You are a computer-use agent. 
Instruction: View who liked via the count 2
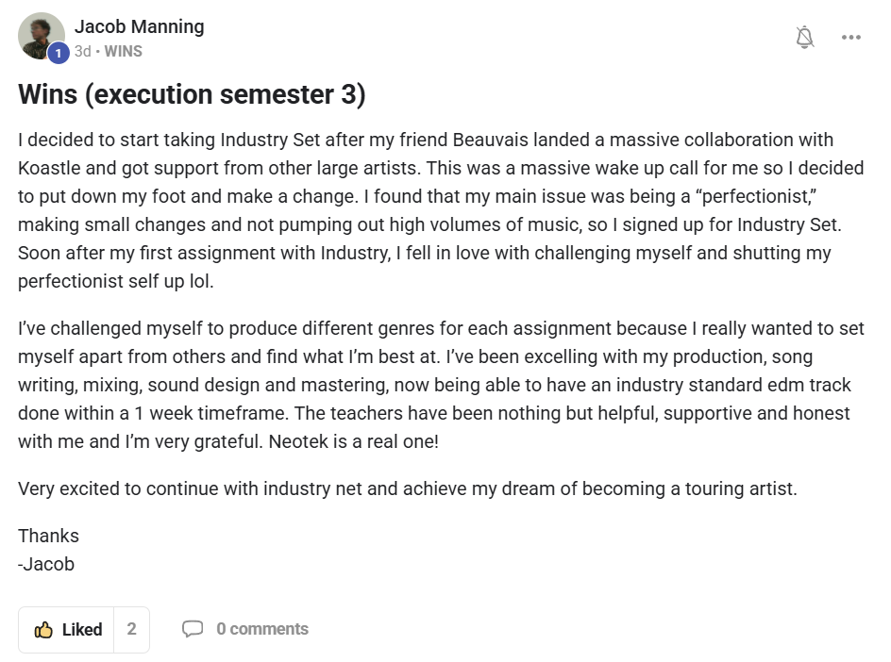point(131,629)
